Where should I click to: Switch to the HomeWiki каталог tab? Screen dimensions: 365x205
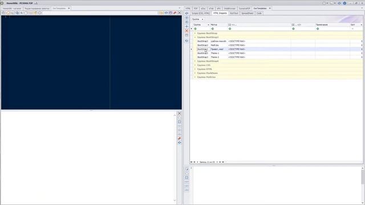pyautogui.click(x=12, y=9)
